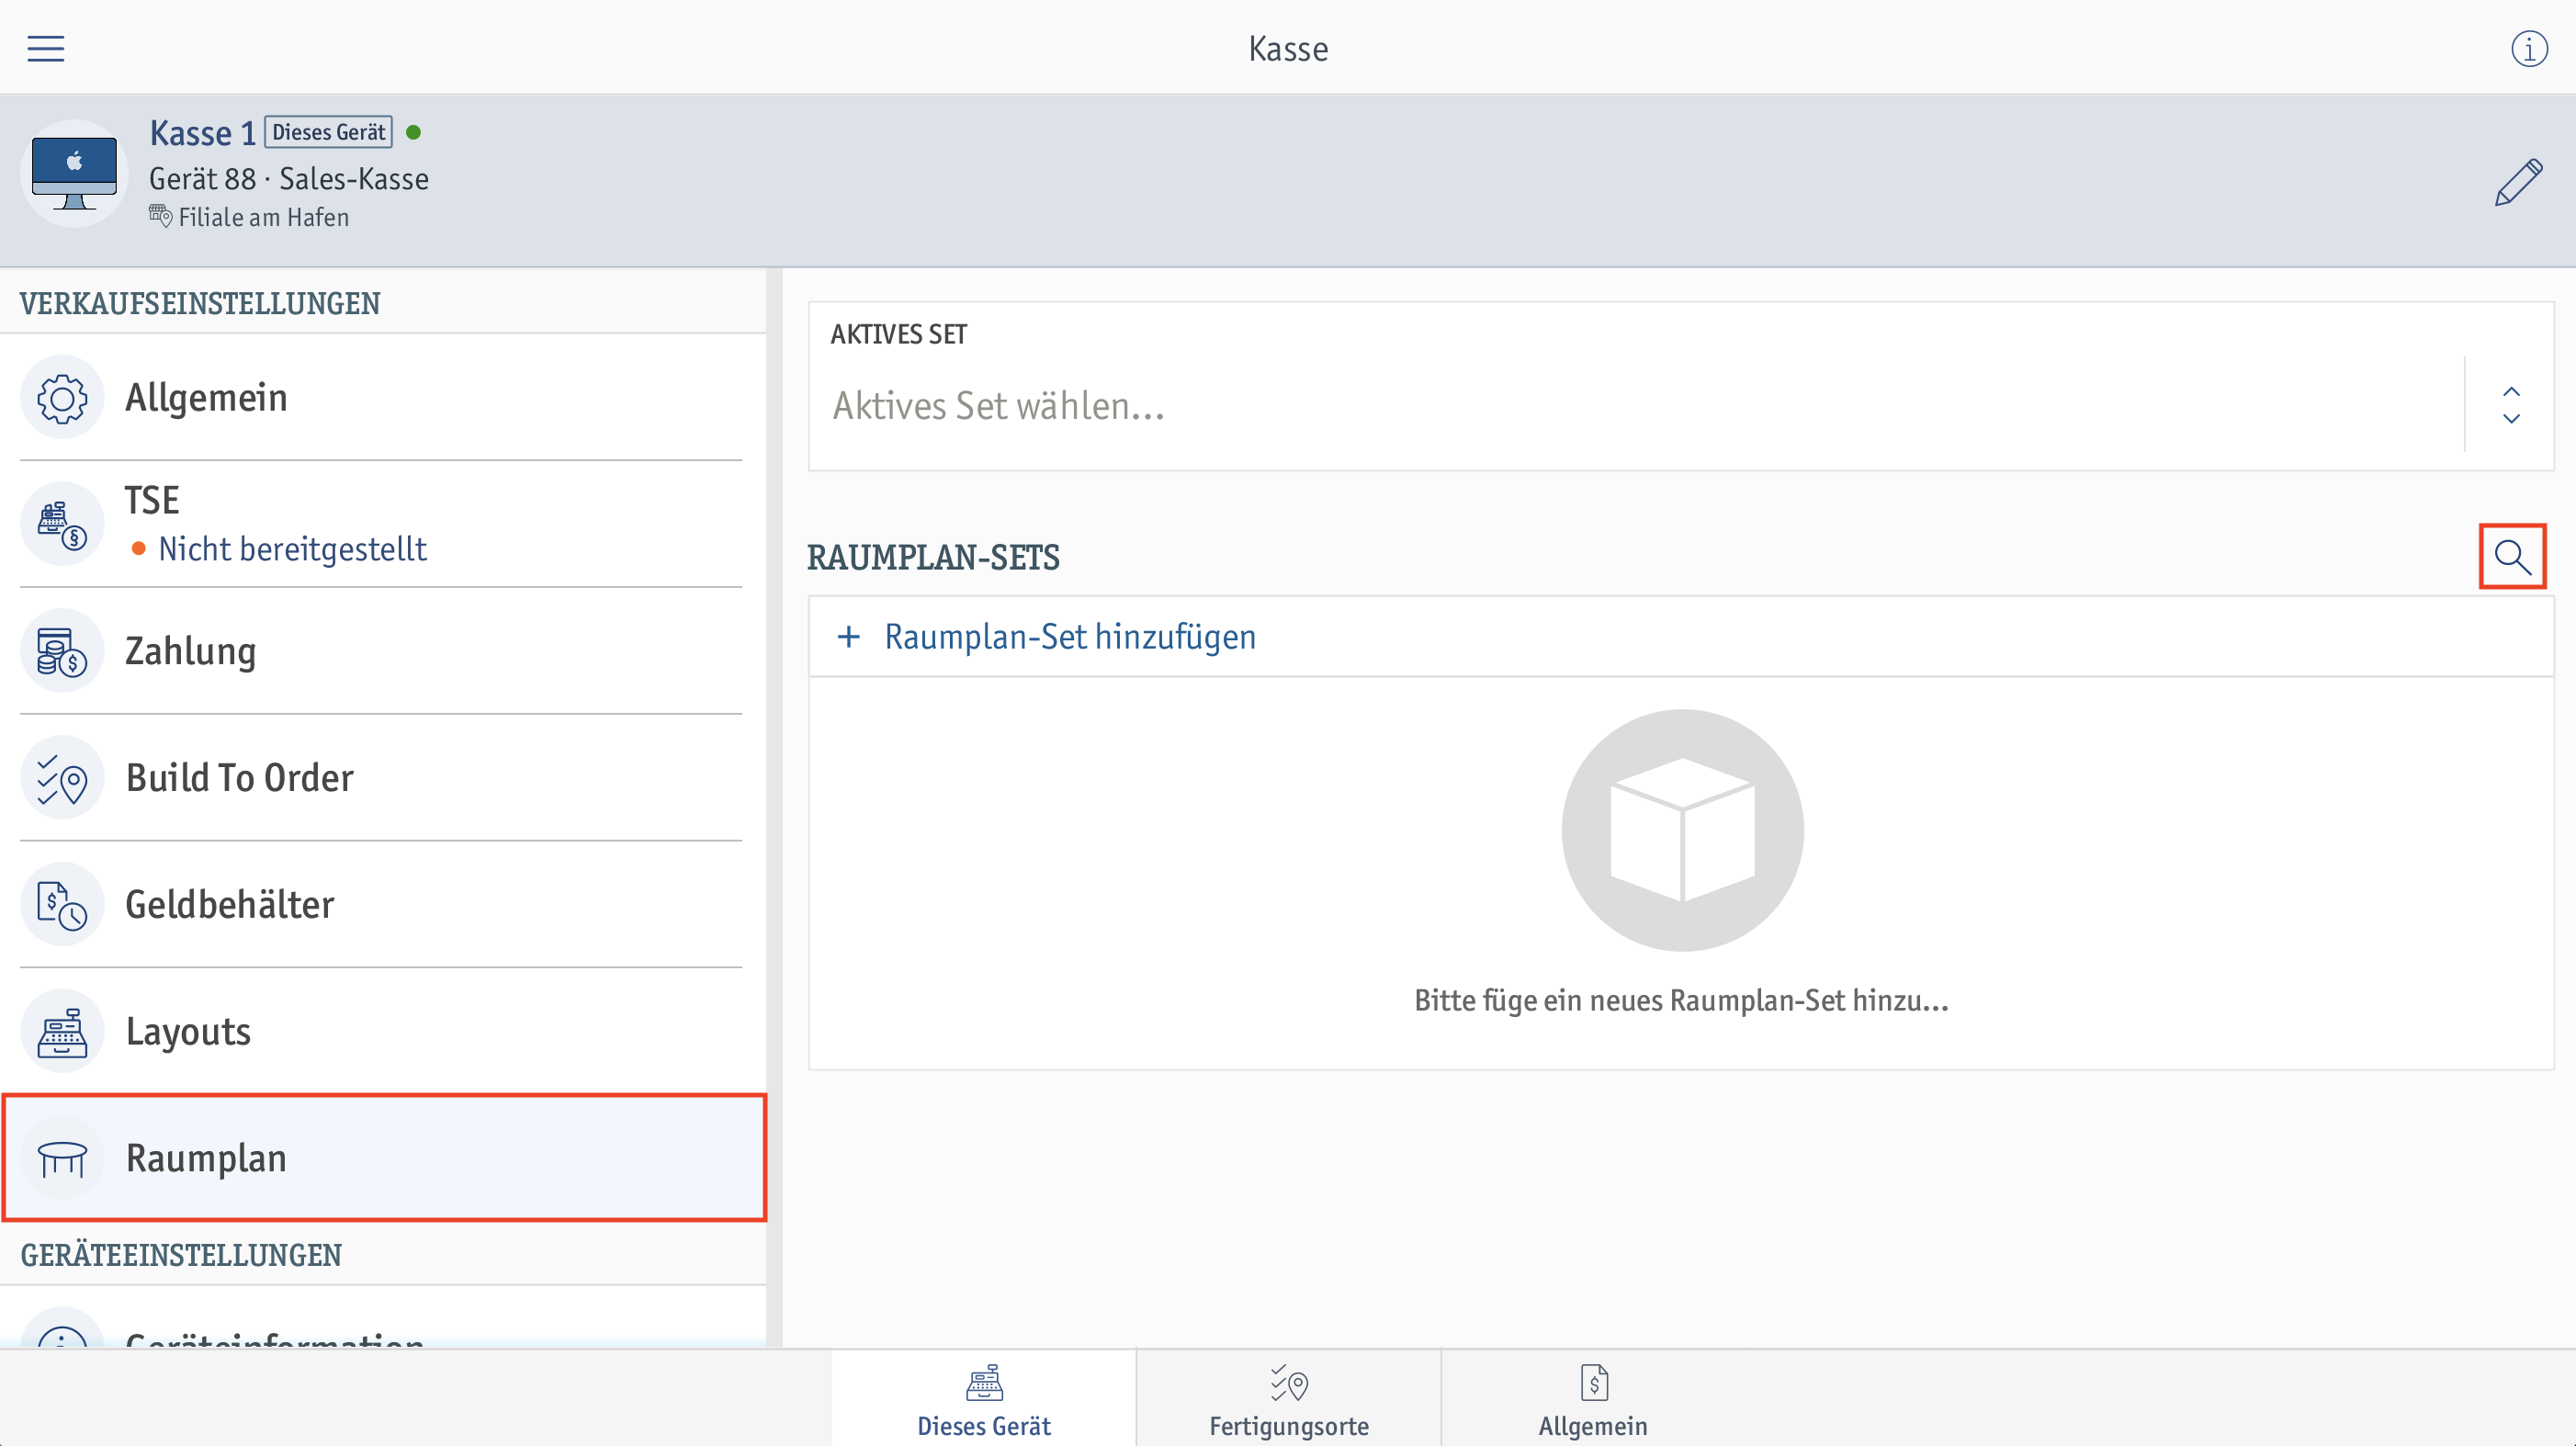Click the Zahlung coins icon
2576x1446 pixels.
pos(62,651)
